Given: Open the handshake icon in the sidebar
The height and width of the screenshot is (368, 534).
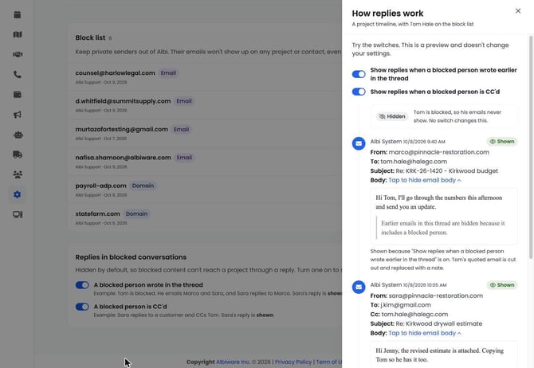Looking at the screenshot, I should click(x=18, y=54).
